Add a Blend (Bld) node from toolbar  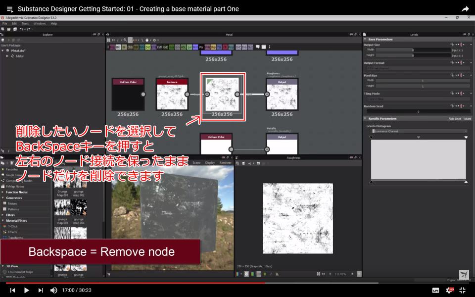(118, 47)
